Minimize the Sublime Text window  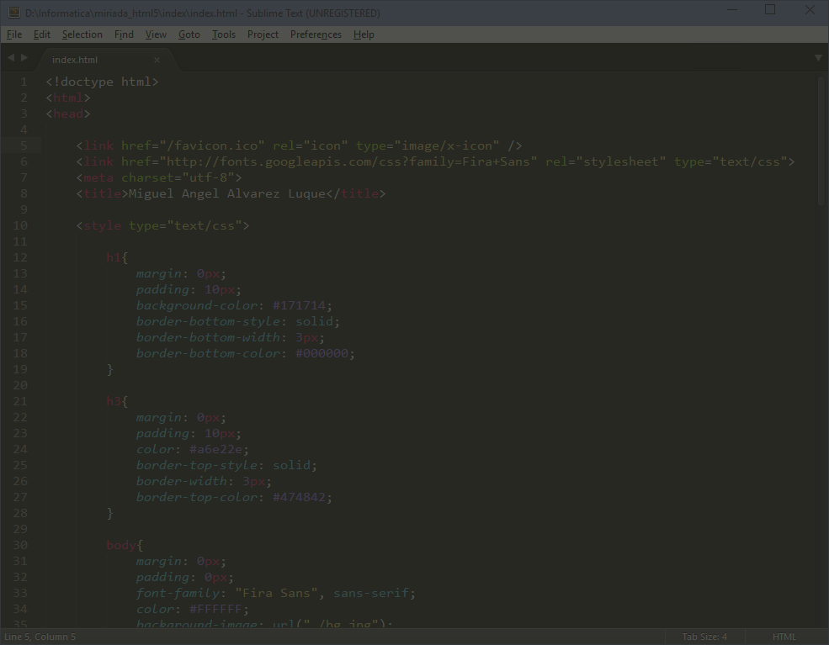click(732, 10)
